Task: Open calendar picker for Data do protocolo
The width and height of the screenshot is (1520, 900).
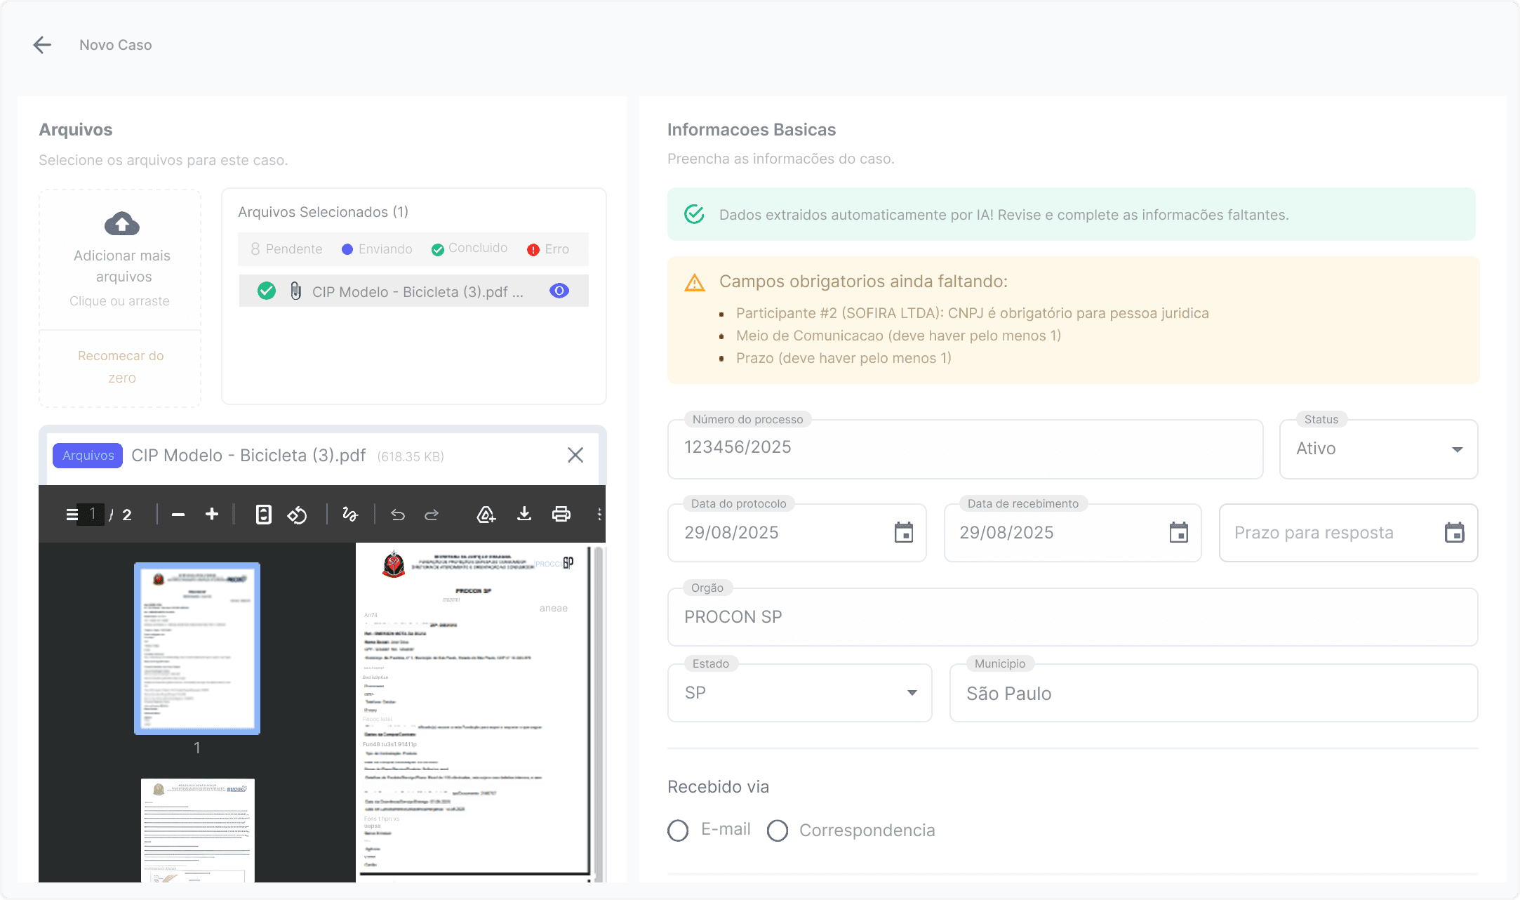Action: click(x=904, y=533)
